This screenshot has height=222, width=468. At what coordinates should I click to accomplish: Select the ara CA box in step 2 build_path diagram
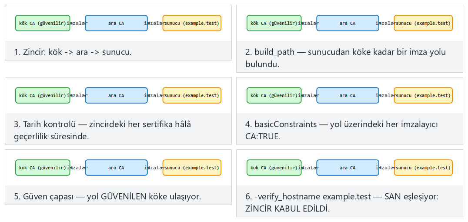tap(348, 23)
